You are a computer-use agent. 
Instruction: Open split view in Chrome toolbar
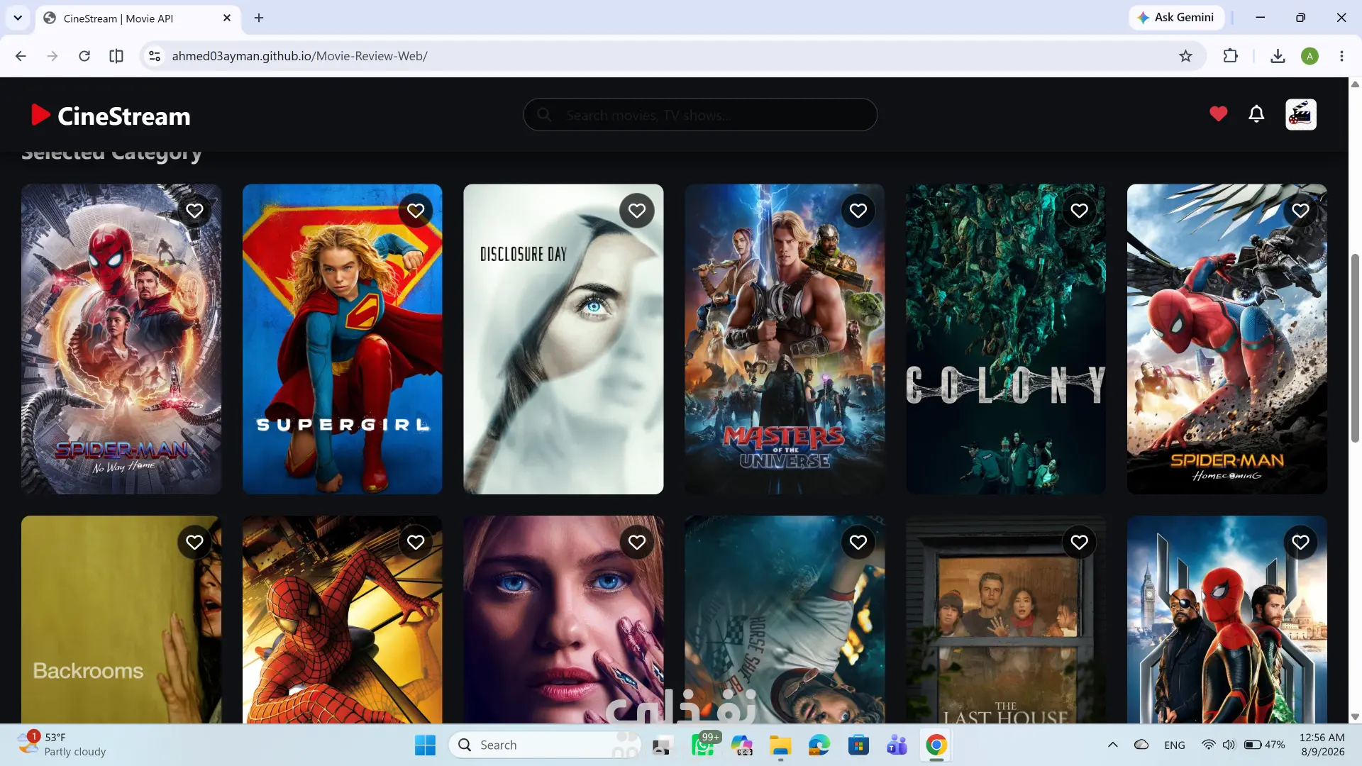point(116,56)
